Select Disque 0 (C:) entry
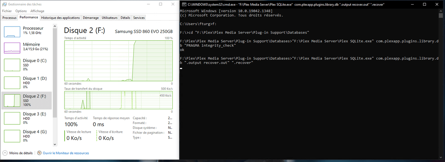The width and height of the screenshot is (445, 162). point(27,65)
